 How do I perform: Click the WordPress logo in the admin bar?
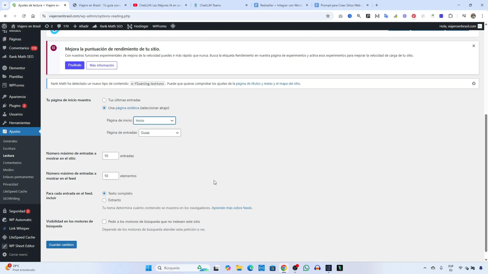click(4, 26)
